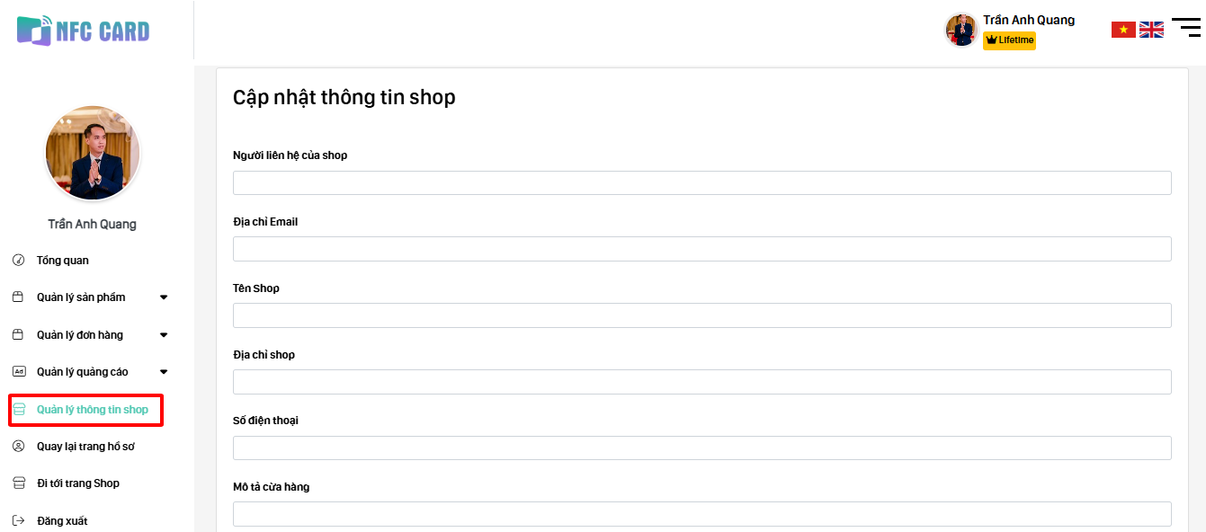
Task: Click the large sidebar profile photo
Action: click(93, 154)
